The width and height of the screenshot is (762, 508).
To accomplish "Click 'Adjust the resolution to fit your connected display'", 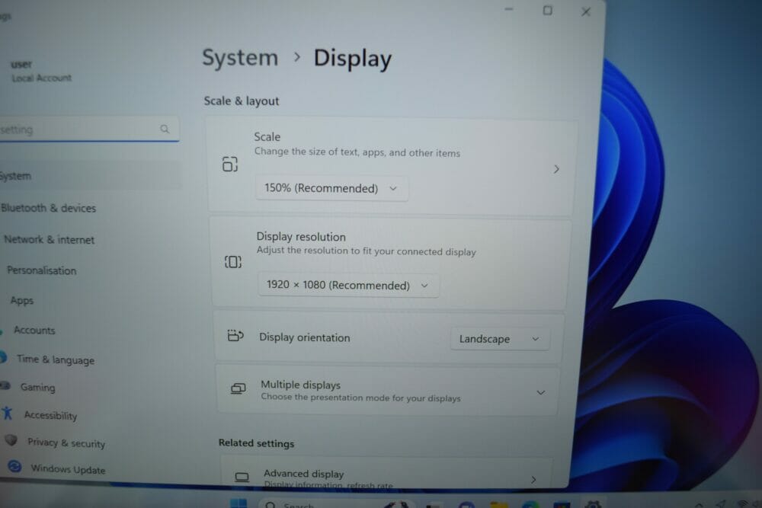I will (366, 251).
